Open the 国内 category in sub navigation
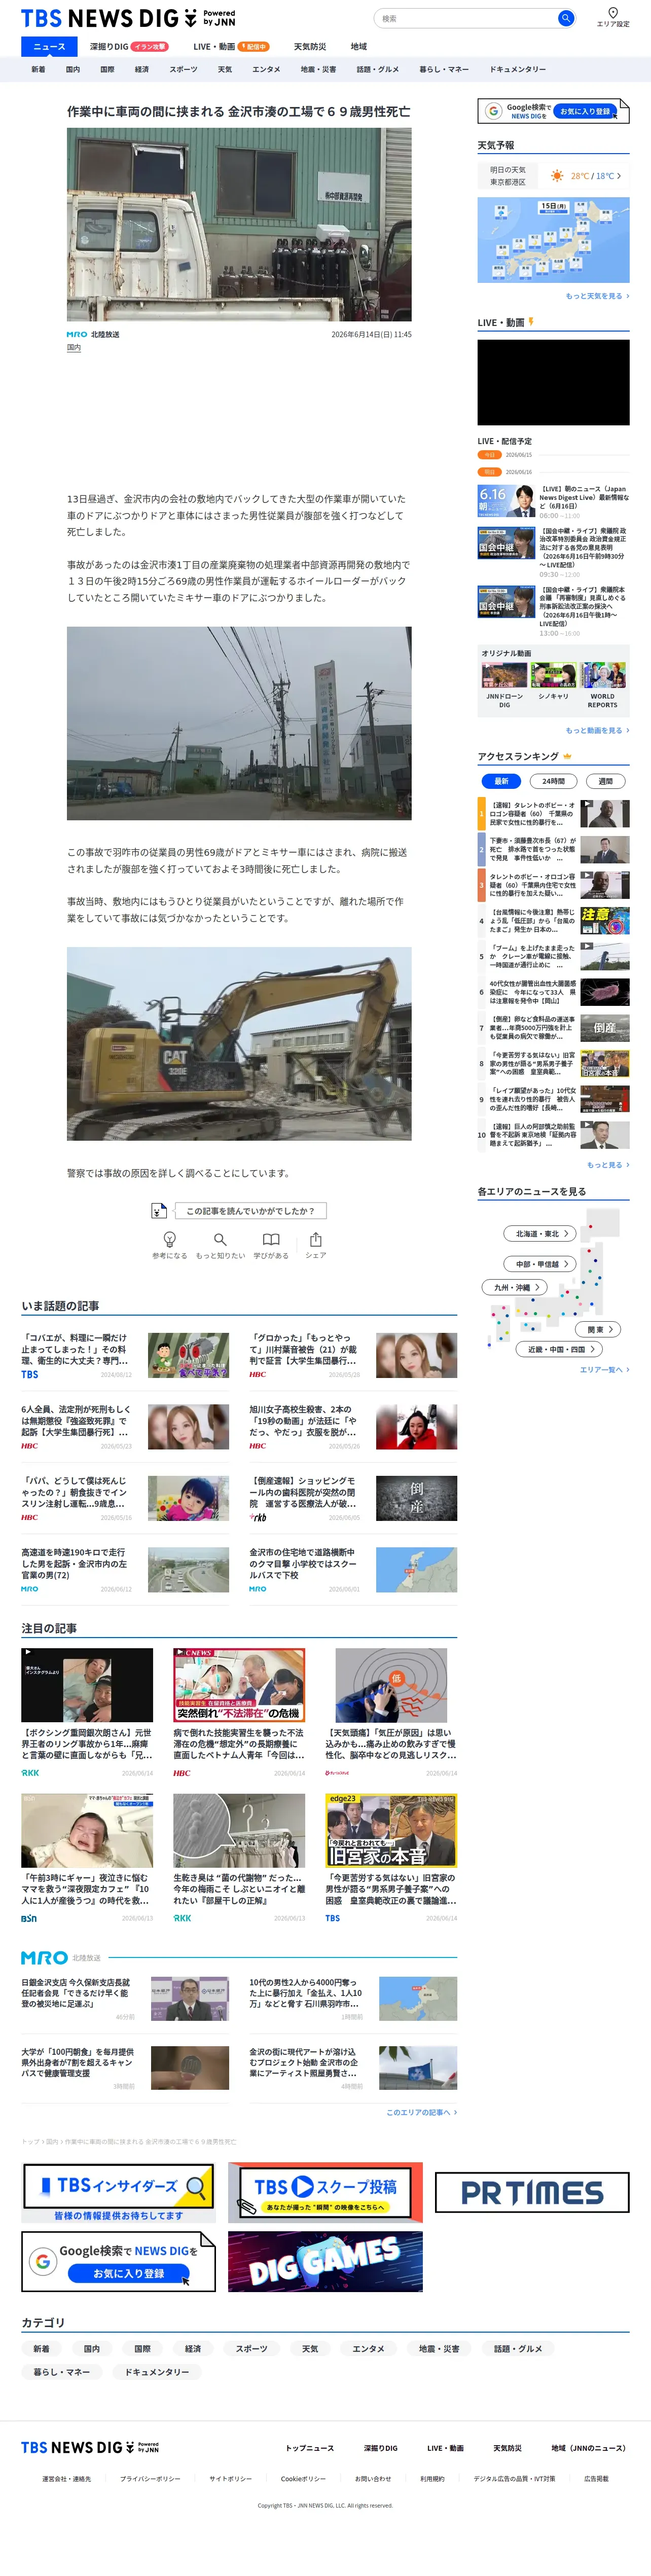This screenshot has height=2576, width=651. point(73,69)
